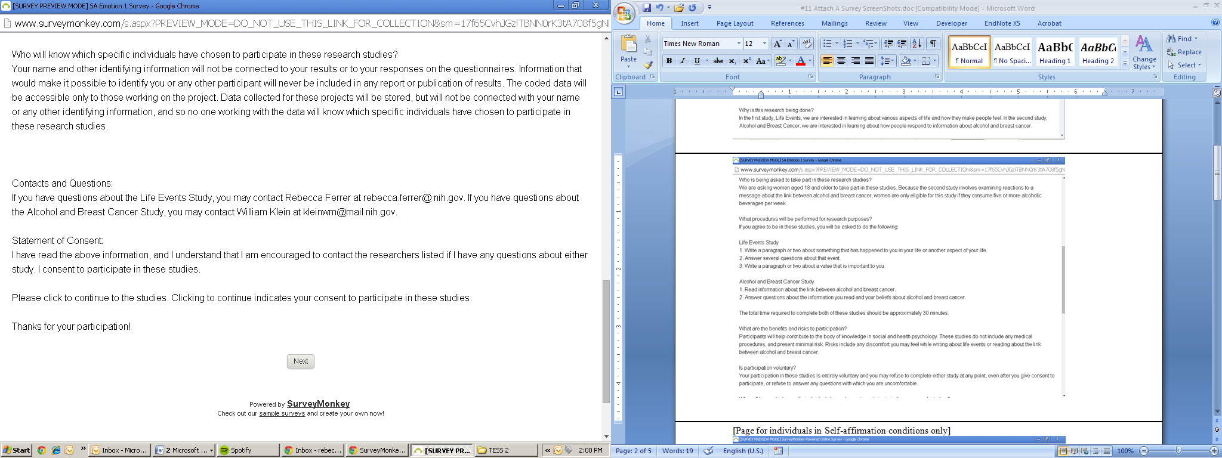Grow the font size
Viewport: 1222px width, 458px height.
tap(777, 44)
